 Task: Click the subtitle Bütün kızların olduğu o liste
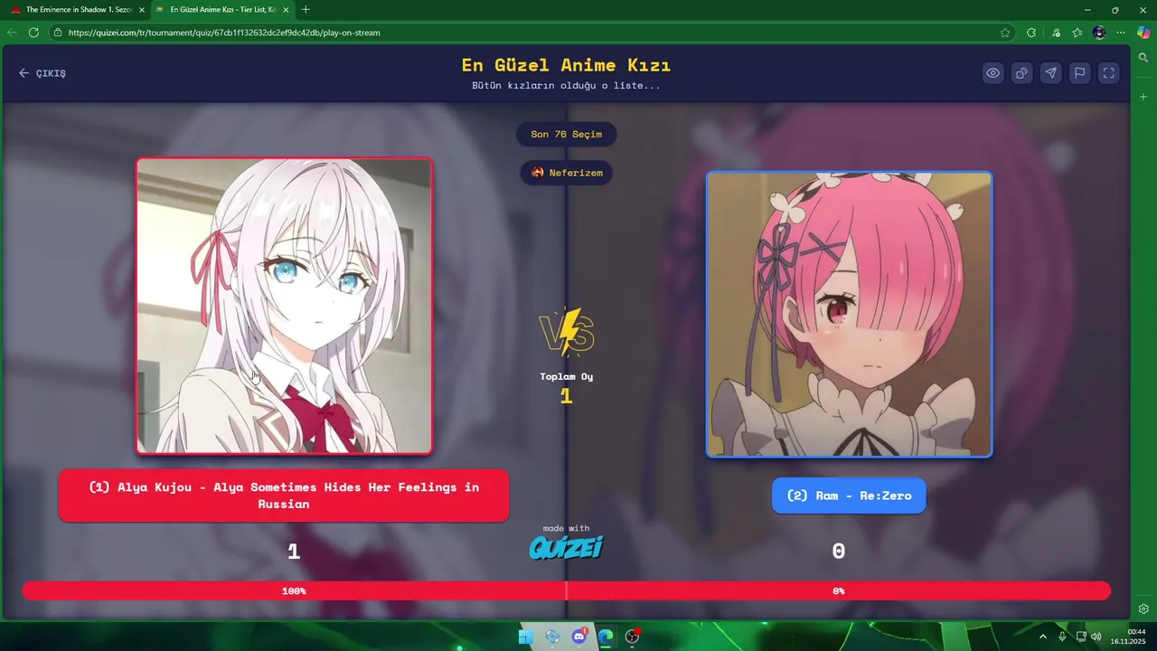coord(566,86)
